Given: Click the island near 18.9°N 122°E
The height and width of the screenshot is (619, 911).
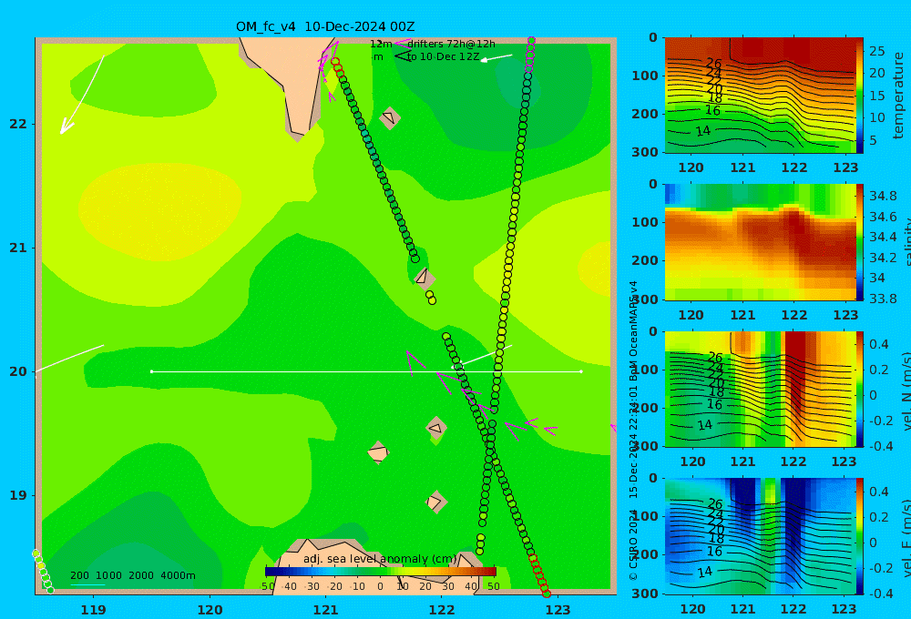Looking at the screenshot, I should [x=435, y=502].
